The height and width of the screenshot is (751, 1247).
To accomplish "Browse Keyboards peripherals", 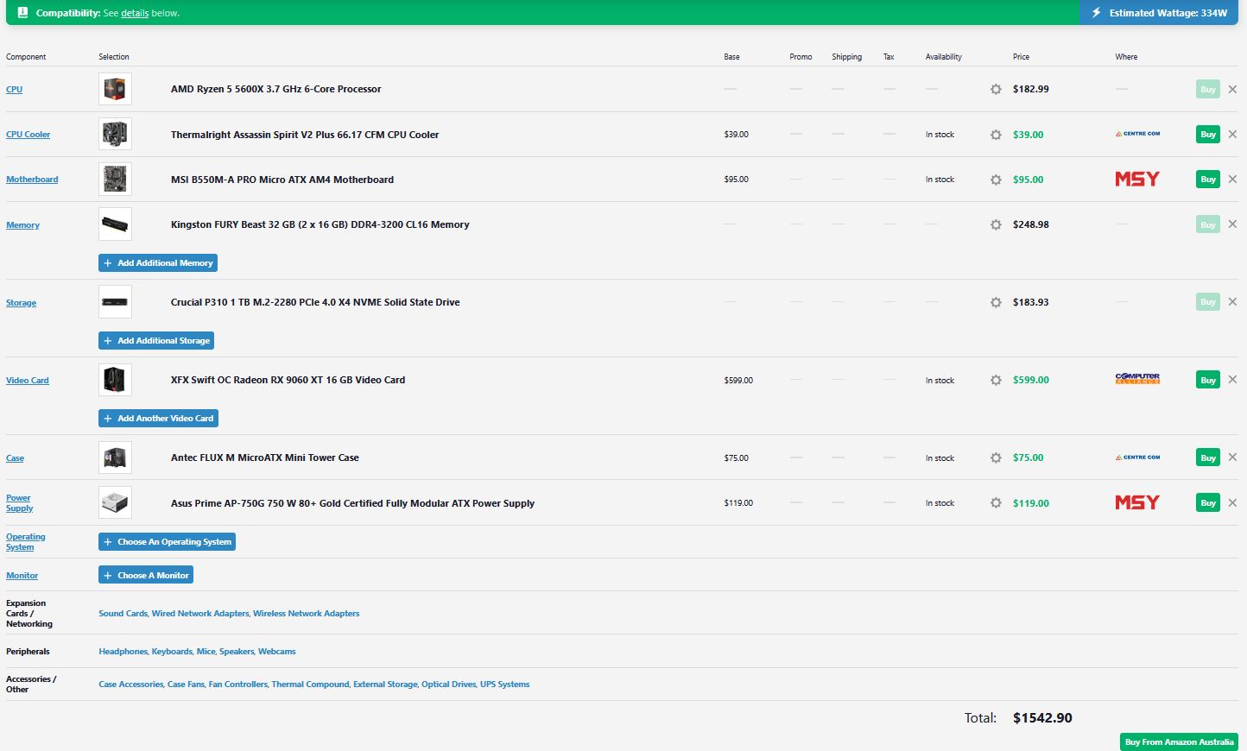I will pyautogui.click(x=173, y=651).
